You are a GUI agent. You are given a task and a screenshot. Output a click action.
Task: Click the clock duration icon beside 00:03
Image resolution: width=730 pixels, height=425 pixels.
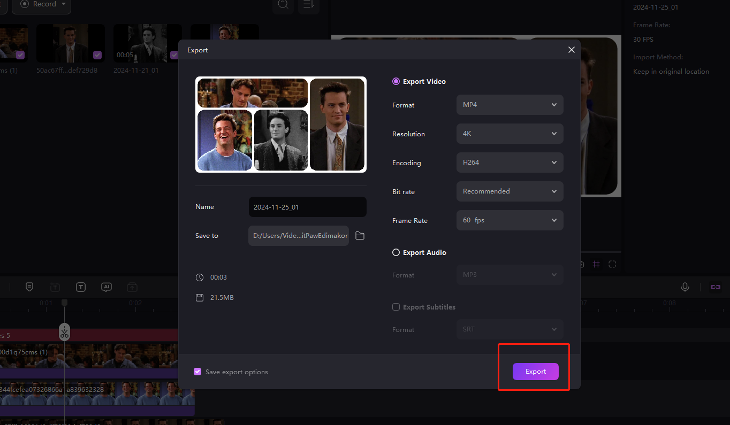(x=200, y=277)
